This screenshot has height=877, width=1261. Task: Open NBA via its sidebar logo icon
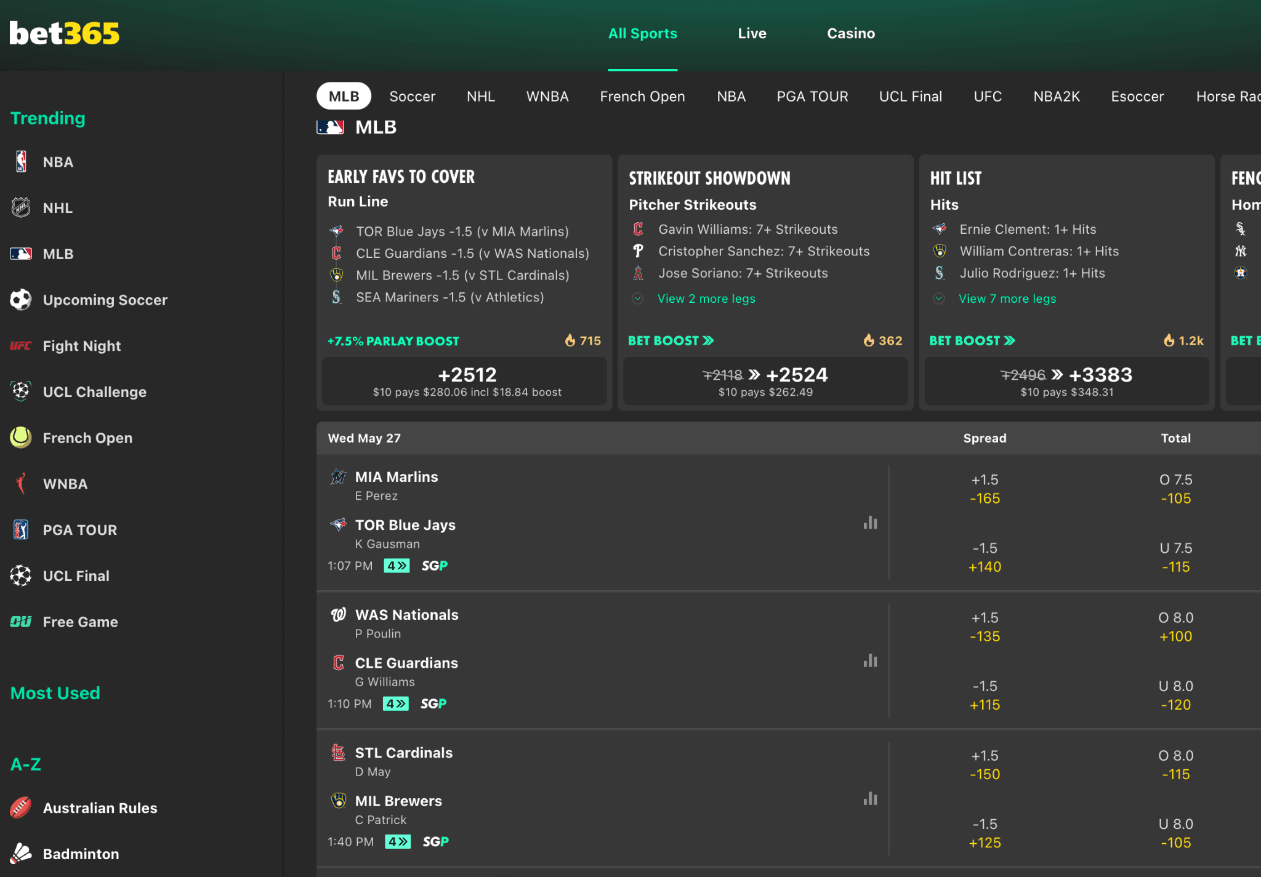pos(21,162)
